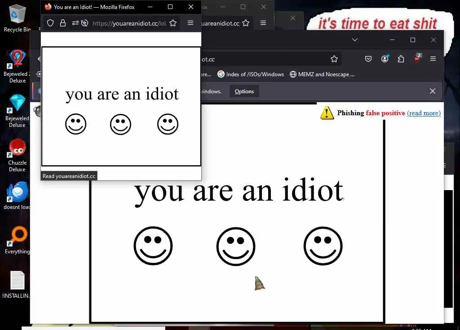Open main Firefox application menu
The width and height of the screenshot is (460, 330).
433,59
